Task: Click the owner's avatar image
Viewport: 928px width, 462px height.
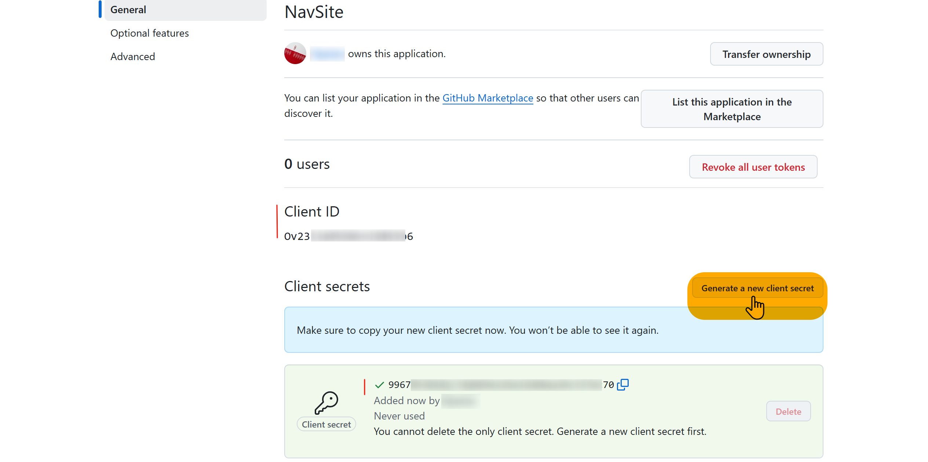Action: point(295,53)
